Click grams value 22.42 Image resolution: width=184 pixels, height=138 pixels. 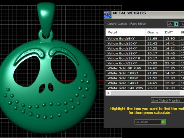[152, 43]
